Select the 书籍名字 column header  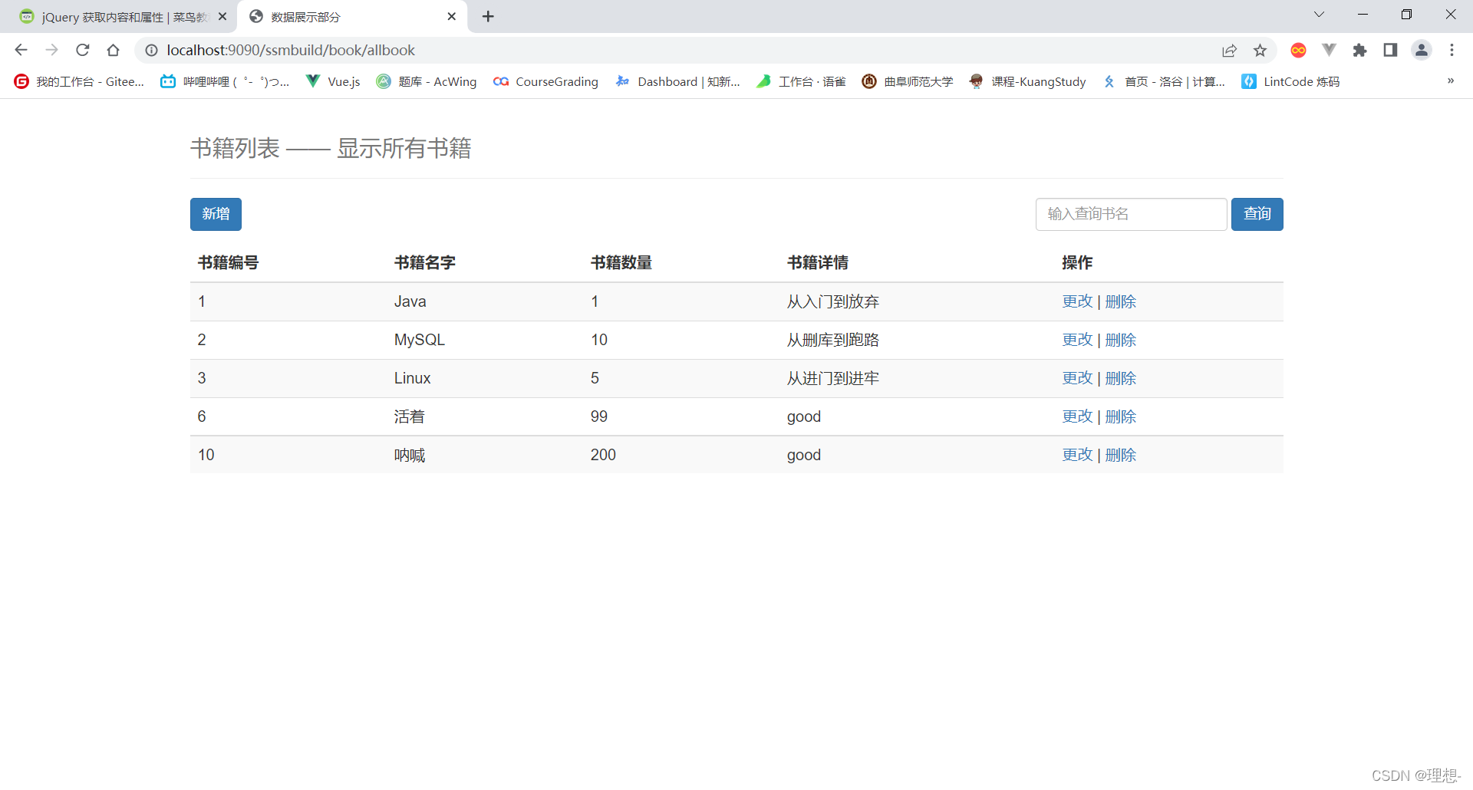pyautogui.click(x=425, y=262)
